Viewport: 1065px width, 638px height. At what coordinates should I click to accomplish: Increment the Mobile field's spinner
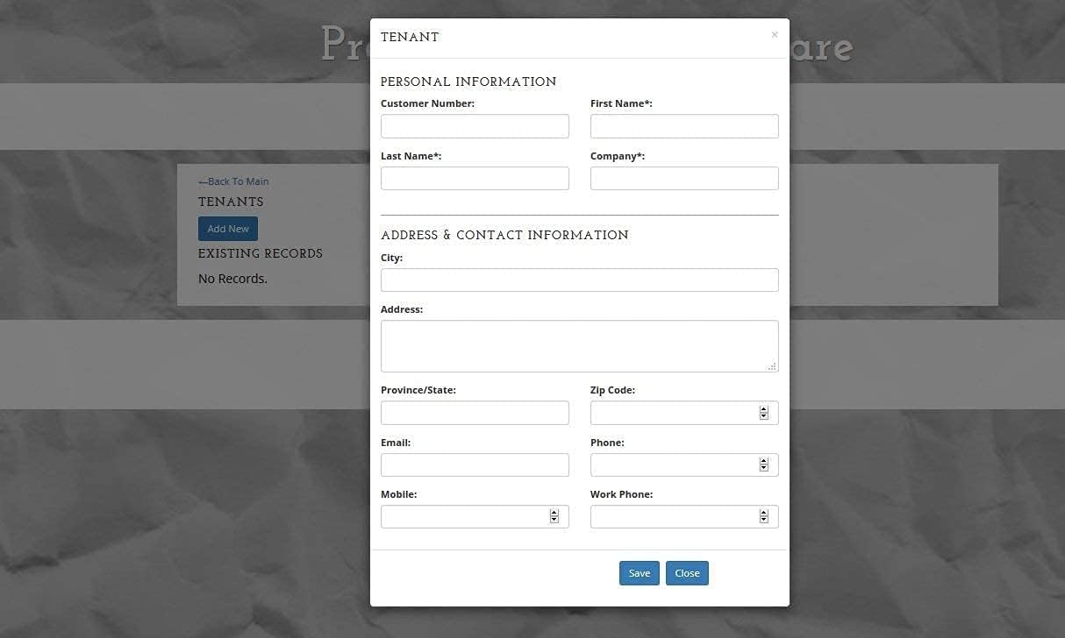pyautogui.click(x=554, y=514)
